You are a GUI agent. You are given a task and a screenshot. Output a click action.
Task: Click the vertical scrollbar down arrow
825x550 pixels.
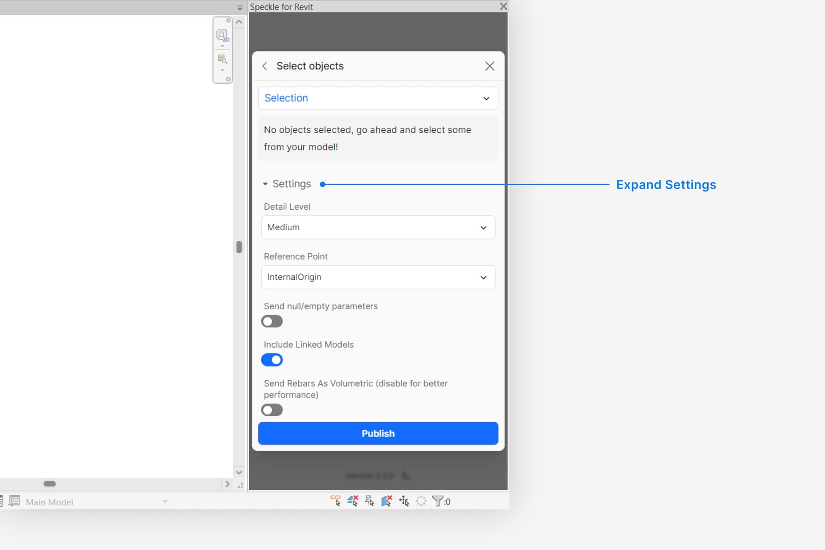coord(239,472)
